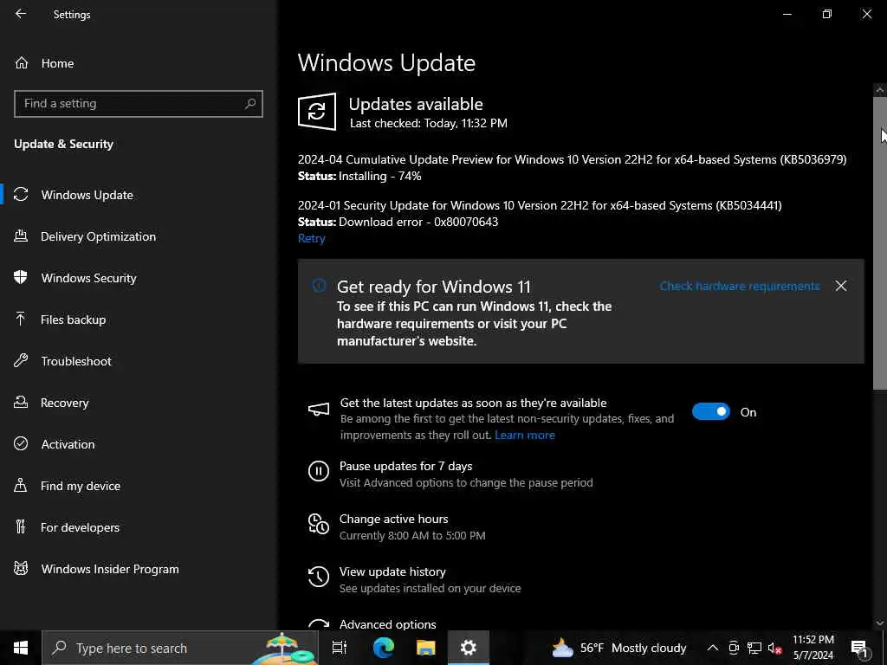Click the View update history icon
The image size is (887, 665).
pyautogui.click(x=319, y=577)
